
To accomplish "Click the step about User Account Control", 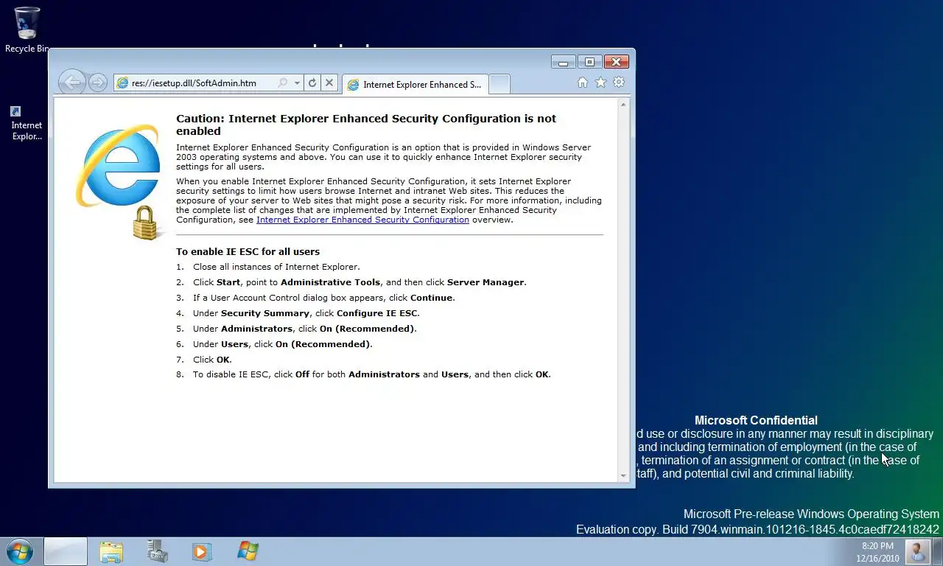I will [x=324, y=298].
